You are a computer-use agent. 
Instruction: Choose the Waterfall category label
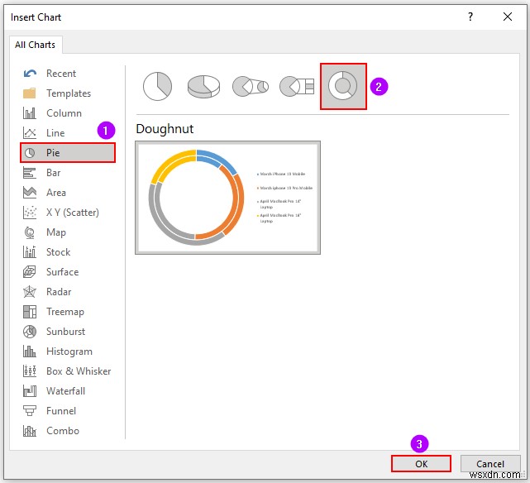coord(66,391)
